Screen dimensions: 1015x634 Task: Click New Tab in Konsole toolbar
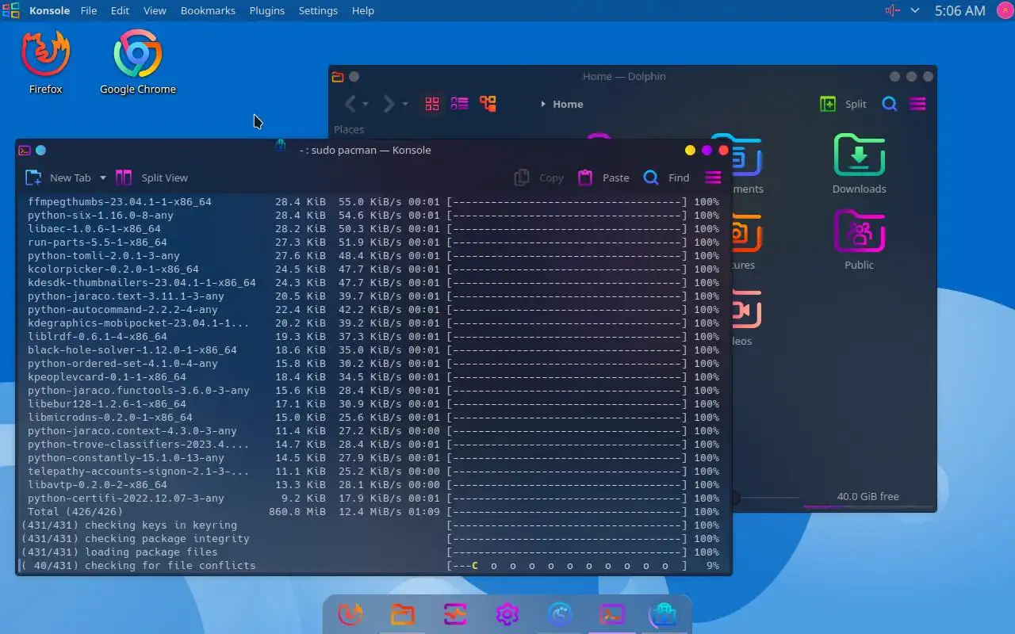[59, 178]
